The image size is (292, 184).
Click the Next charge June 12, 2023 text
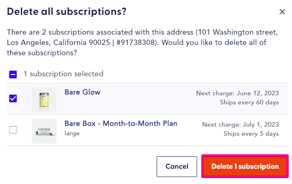pos(238,93)
